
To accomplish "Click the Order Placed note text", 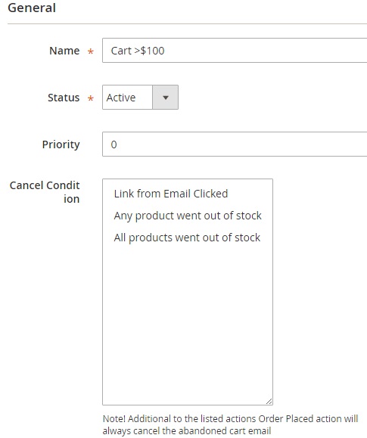I will (230, 424).
